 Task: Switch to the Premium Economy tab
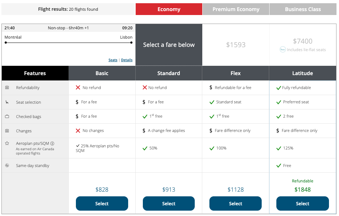point(236,9)
